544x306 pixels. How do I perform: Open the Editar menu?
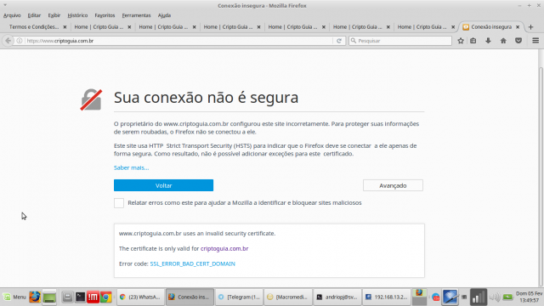point(34,15)
